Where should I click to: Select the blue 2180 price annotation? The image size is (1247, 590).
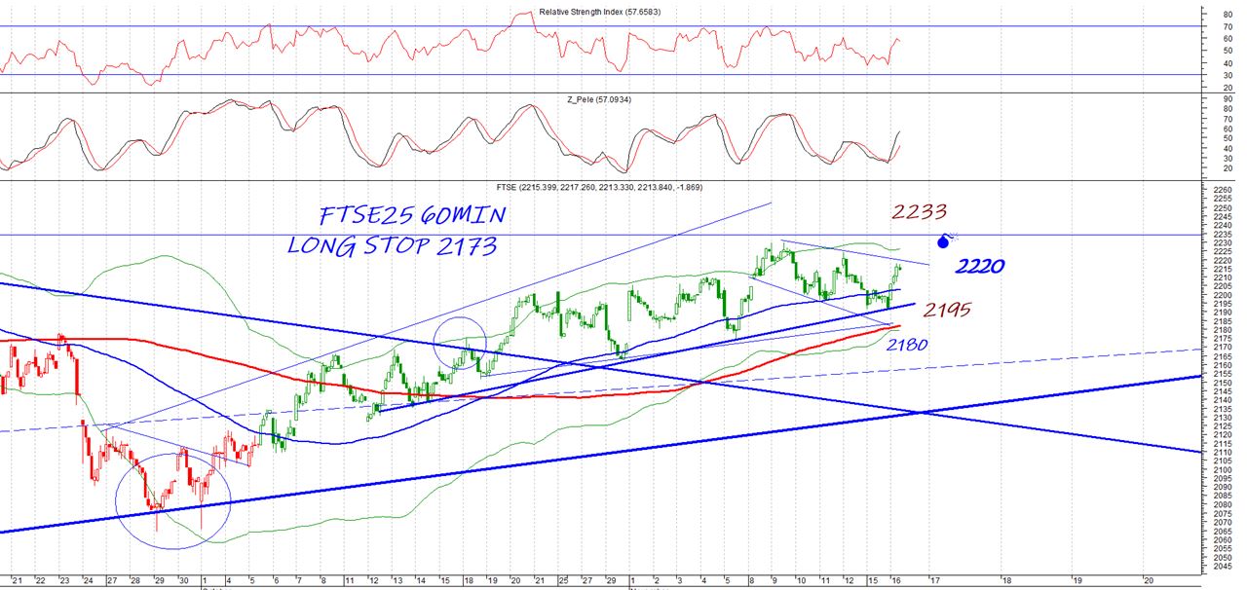907,344
